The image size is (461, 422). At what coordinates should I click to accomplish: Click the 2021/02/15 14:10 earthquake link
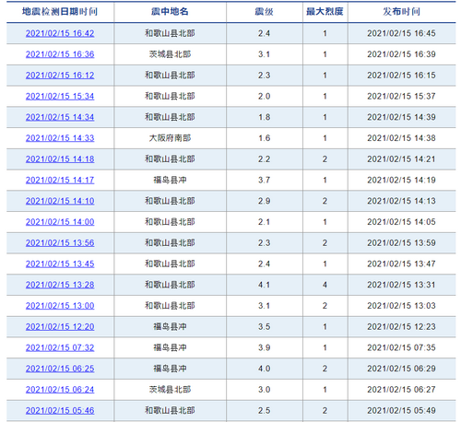tap(60, 201)
